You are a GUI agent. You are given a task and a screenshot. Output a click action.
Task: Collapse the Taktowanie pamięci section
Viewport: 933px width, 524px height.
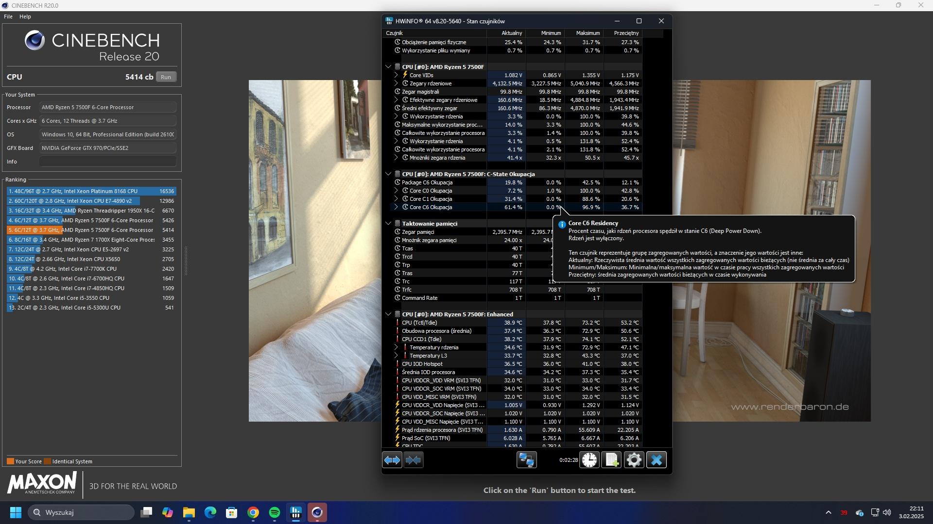click(x=388, y=224)
